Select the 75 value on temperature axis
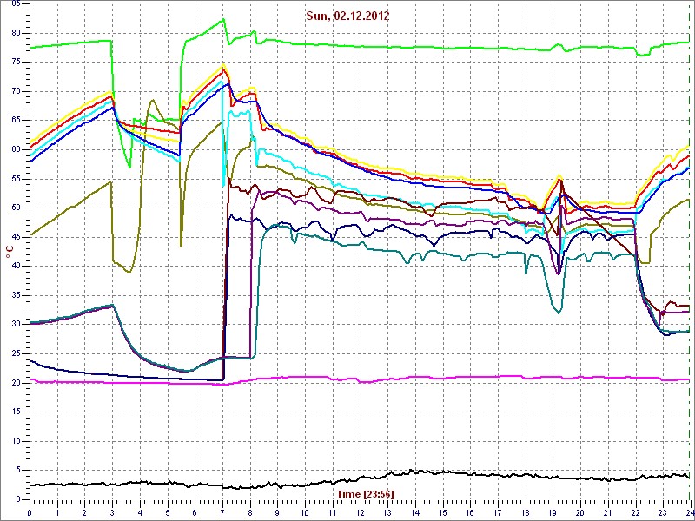The width and height of the screenshot is (695, 521). pos(16,62)
